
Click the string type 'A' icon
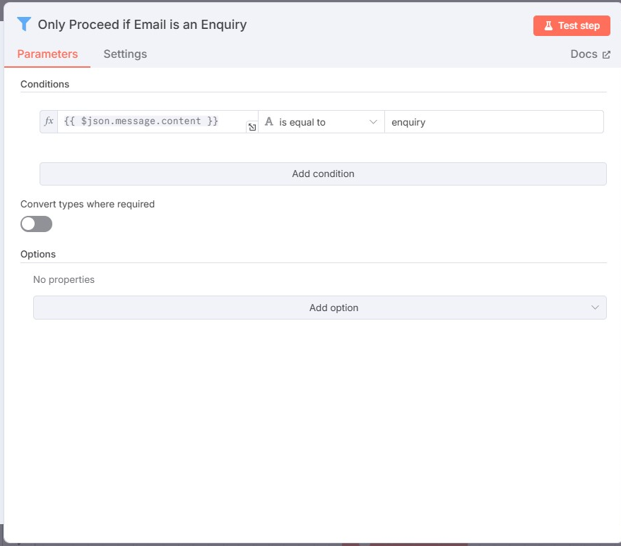(268, 121)
